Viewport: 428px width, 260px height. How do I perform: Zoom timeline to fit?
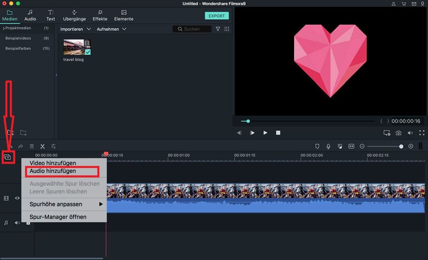[x=351, y=146]
